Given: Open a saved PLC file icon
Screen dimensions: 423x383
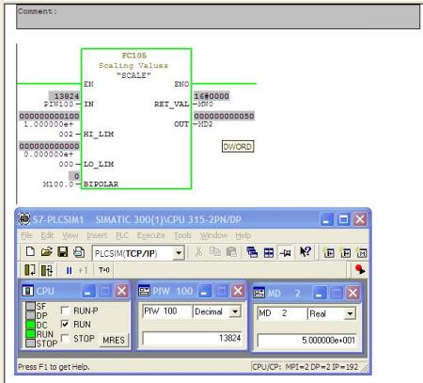Looking at the screenshot, I should [46, 252].
